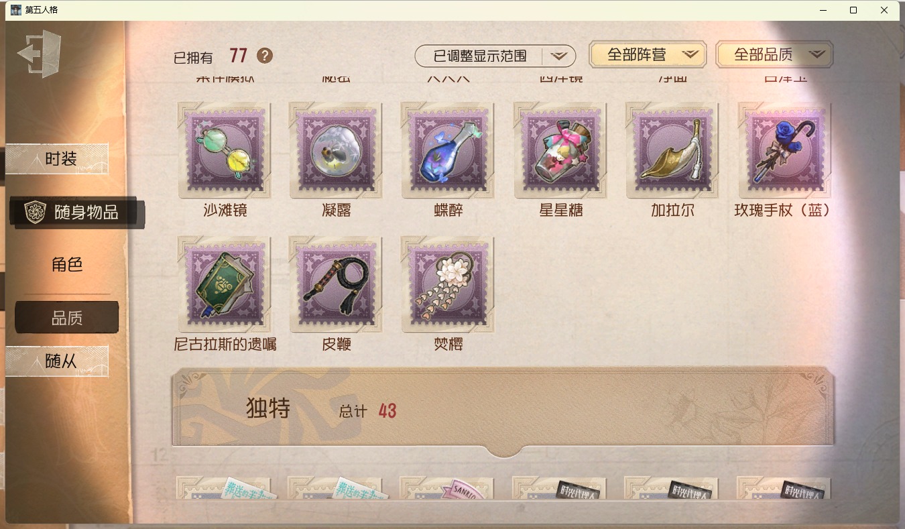Screen dimensions: 905x529
Task: Sort accessories by 品质
Action: click(67, 318)
